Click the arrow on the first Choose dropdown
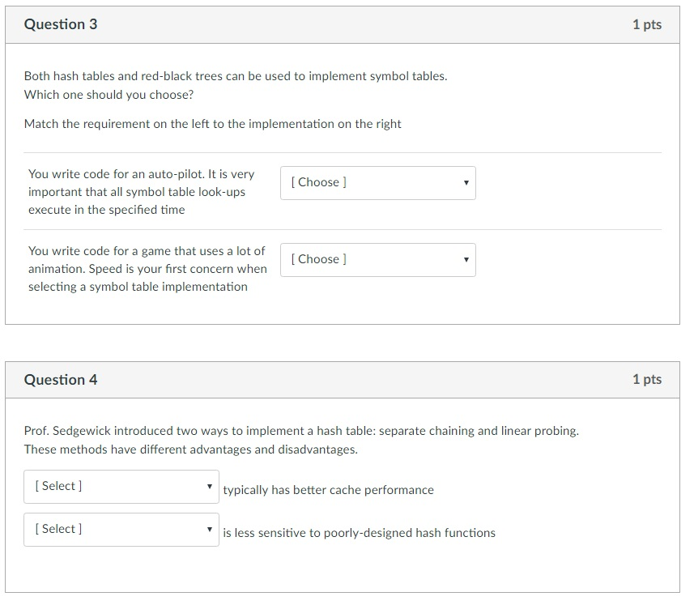This screenshot has width=694, height=605. point(466,183)
